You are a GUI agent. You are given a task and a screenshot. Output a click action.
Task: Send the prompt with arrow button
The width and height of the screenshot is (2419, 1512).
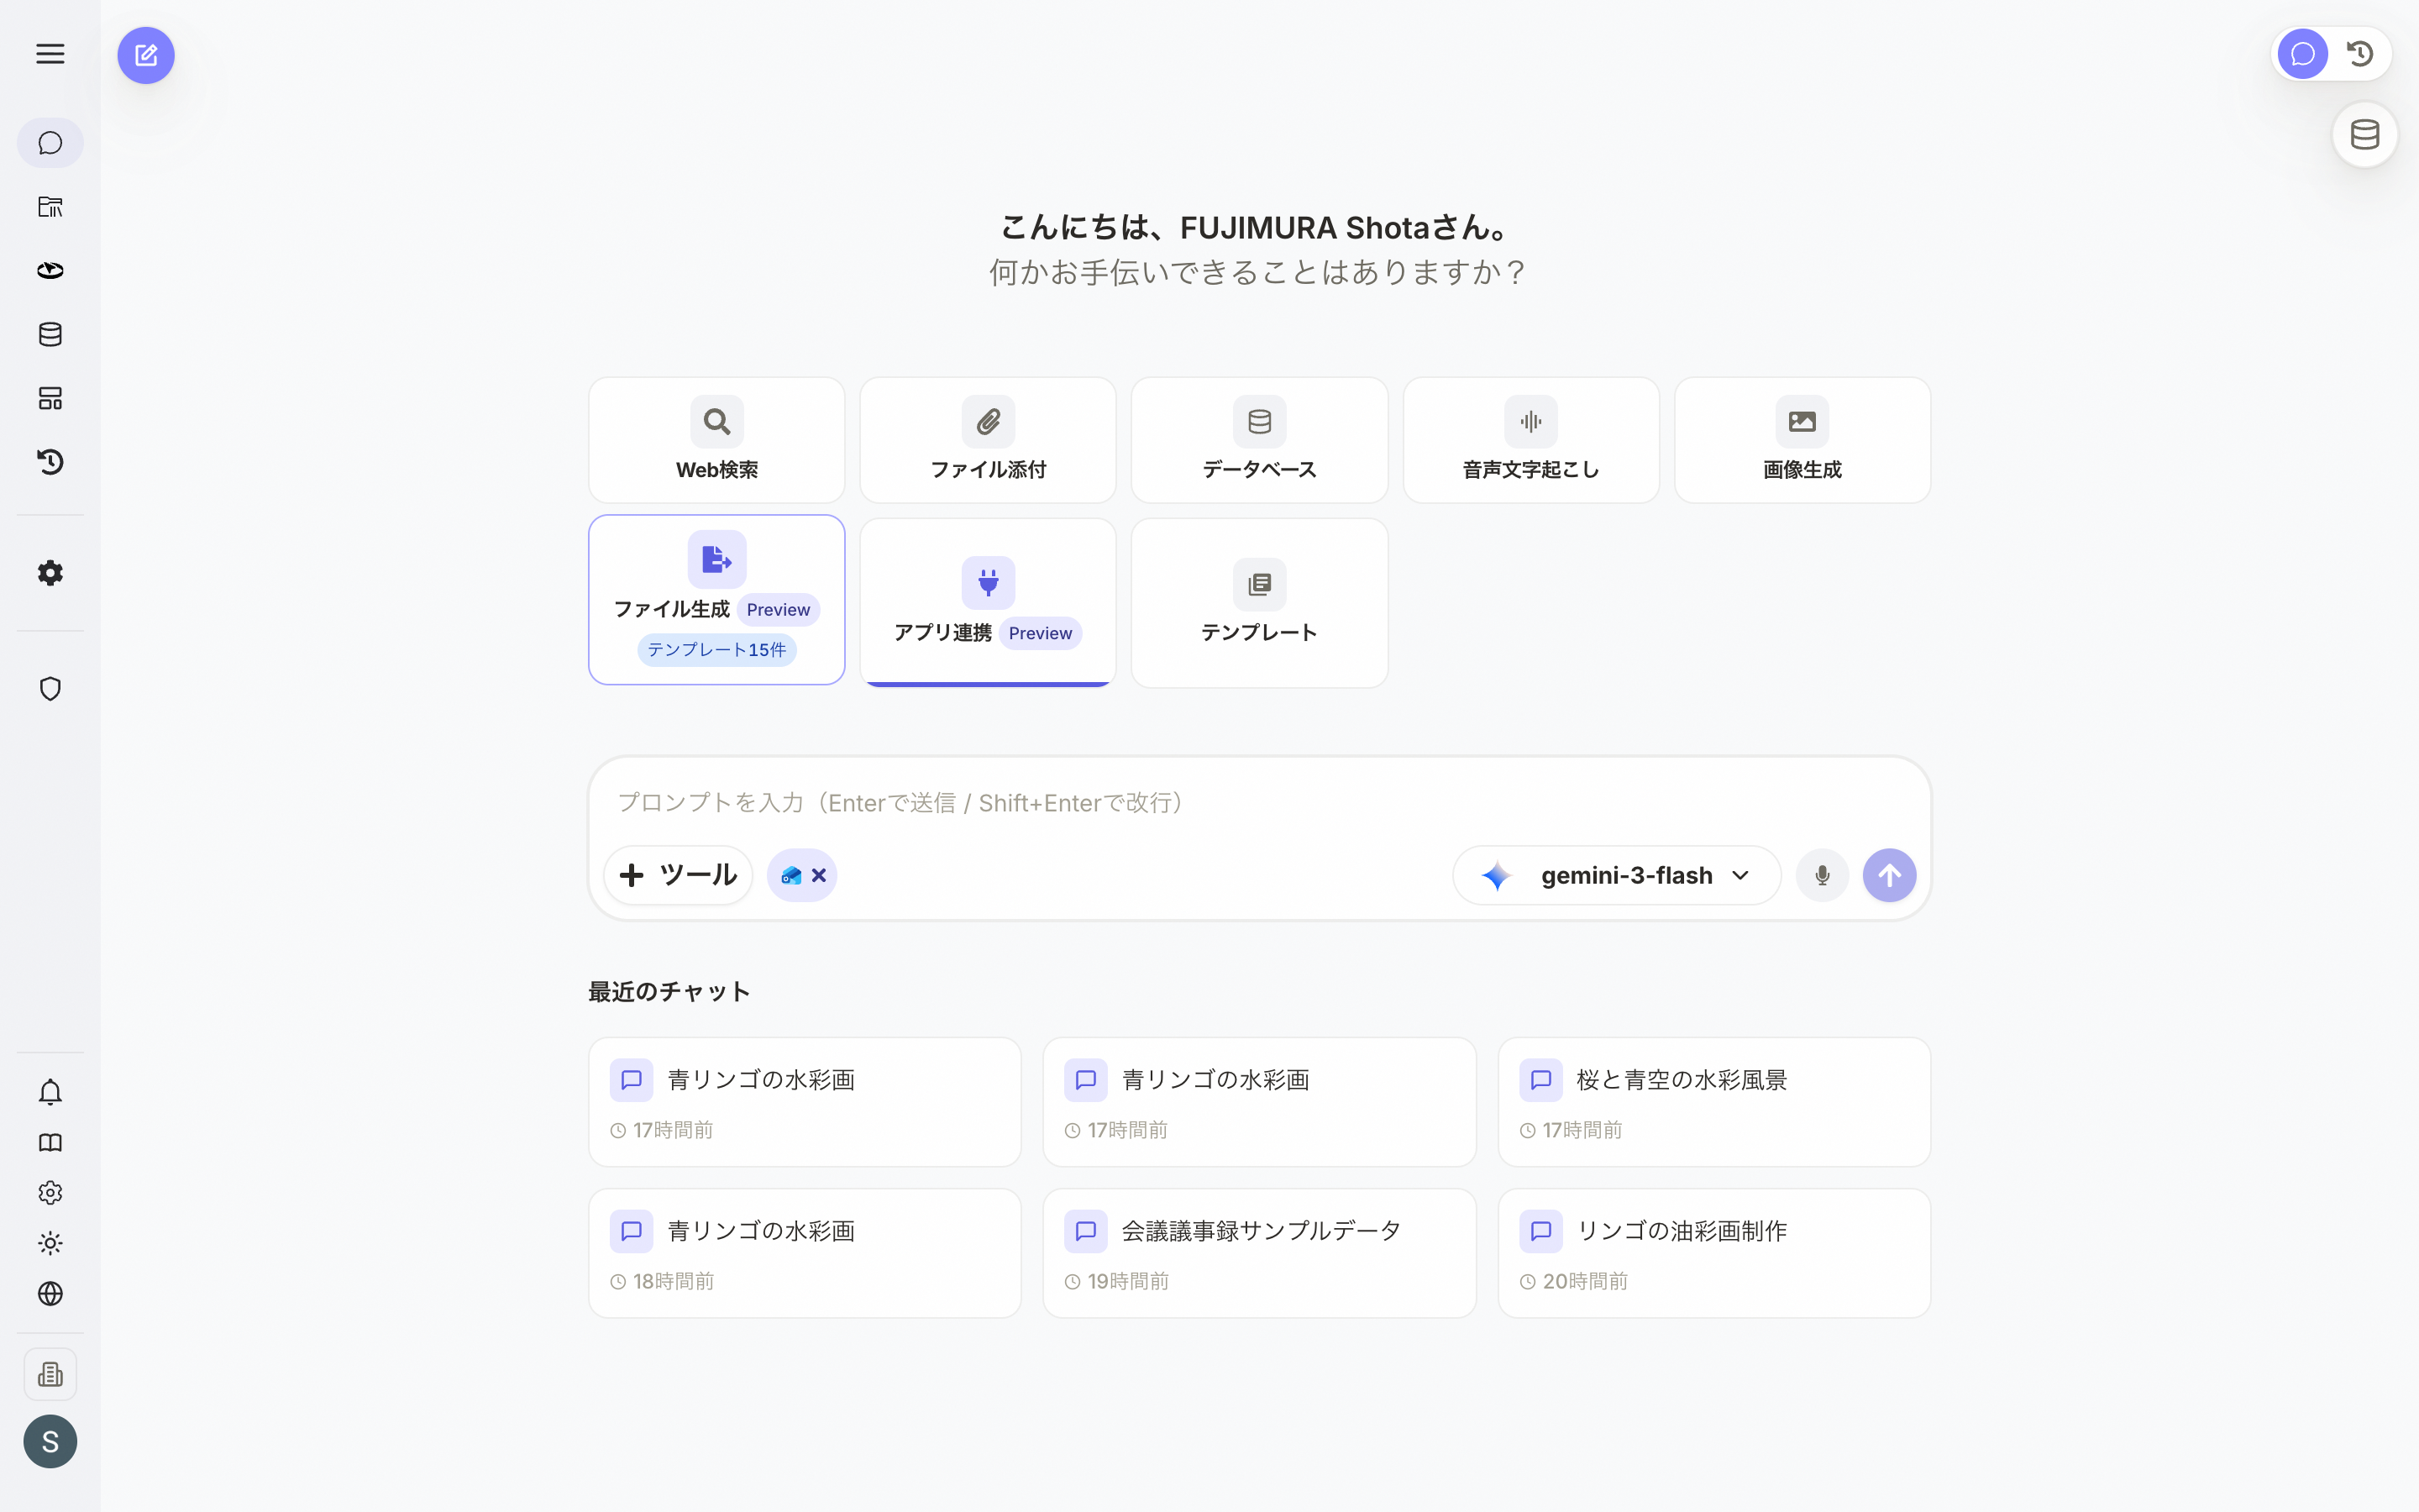coord(1889,876)
